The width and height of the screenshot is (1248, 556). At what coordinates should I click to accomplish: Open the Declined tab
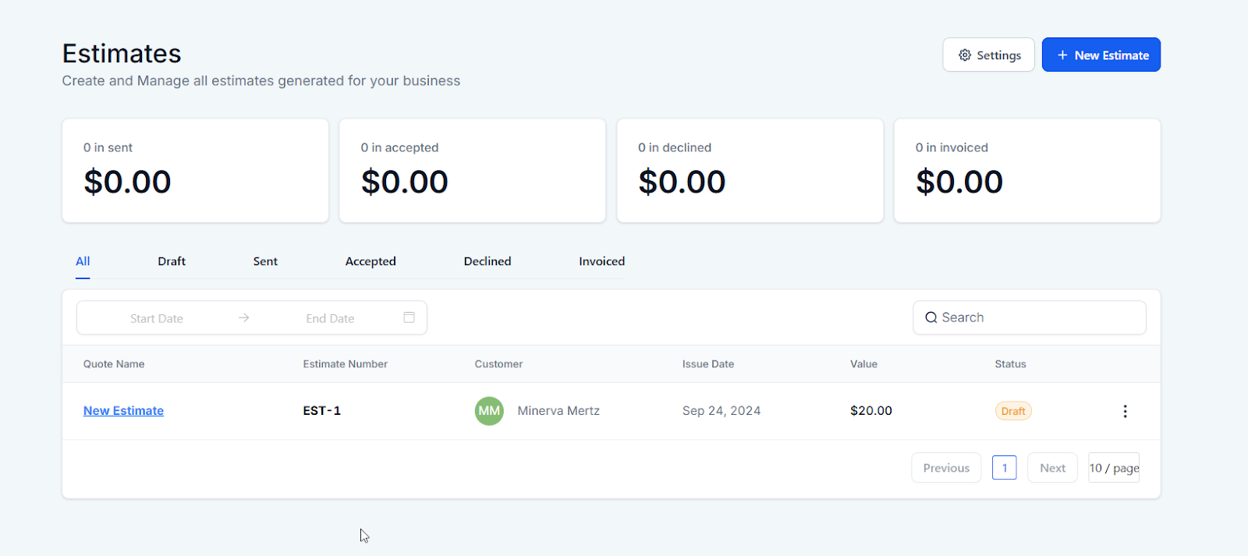[487, 261]
